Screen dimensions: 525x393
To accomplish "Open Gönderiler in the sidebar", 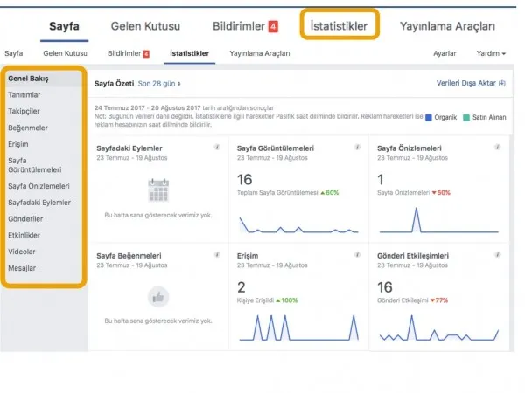I will (x=25, y=219).
